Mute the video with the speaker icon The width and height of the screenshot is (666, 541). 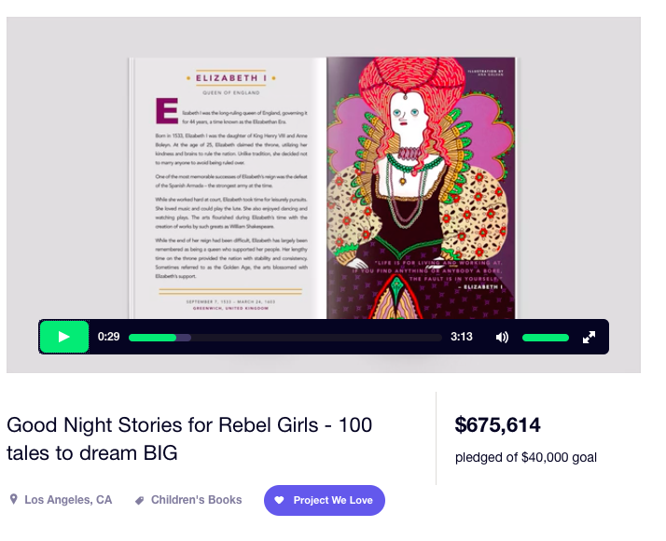click(x=502, y=337)
